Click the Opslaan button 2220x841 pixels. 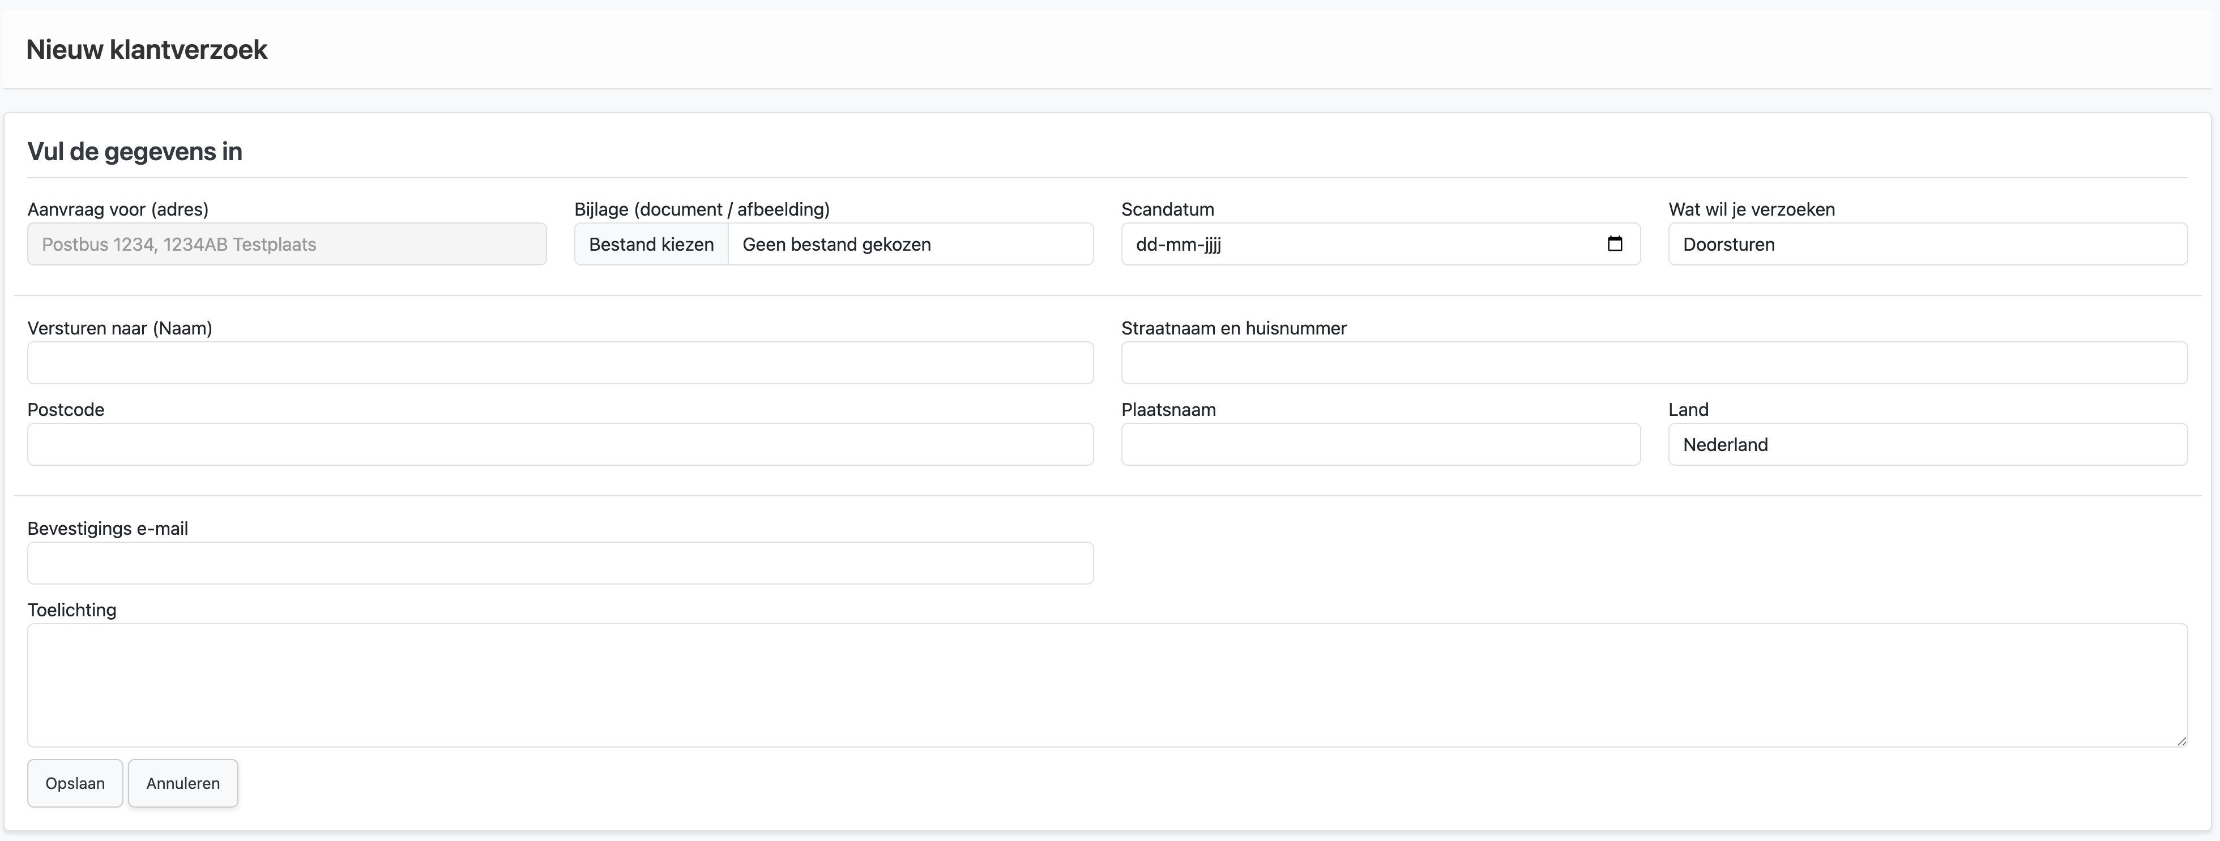point(75,783)
